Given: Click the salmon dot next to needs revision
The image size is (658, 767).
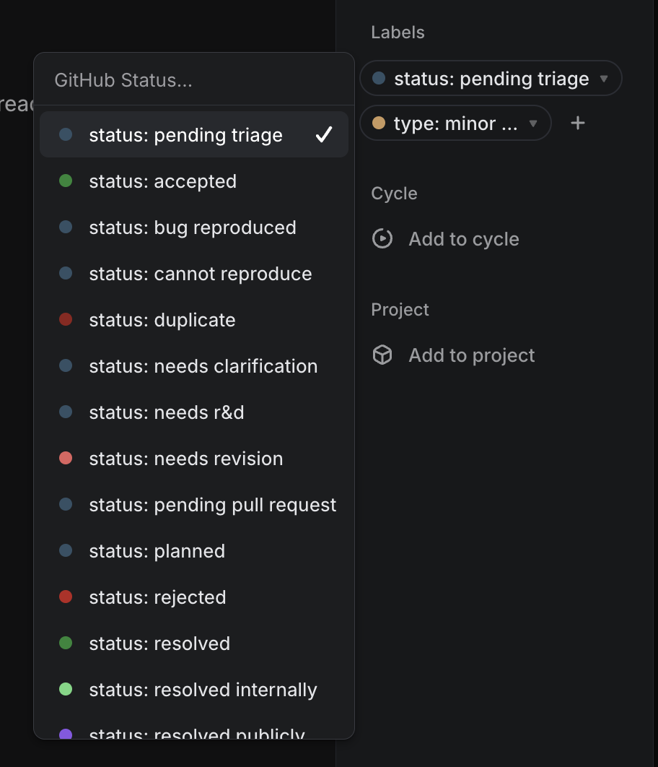Looking at the screenshot, I should pyautogui.click(x=66, y=458).
